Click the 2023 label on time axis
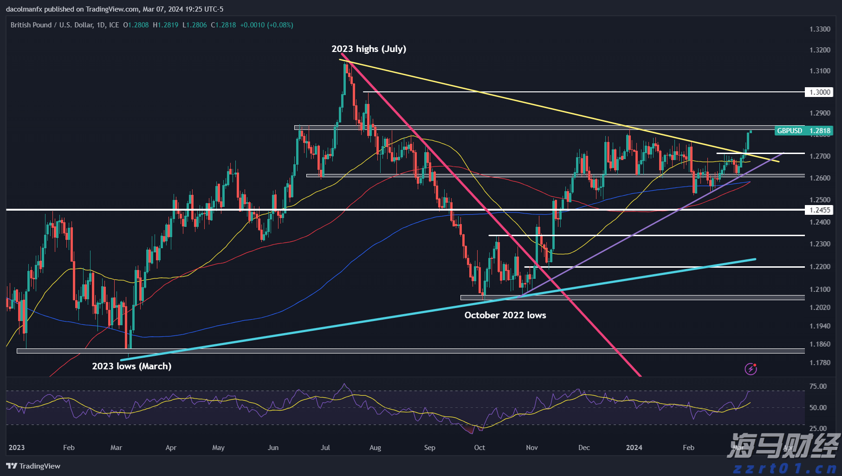This screenshot has width=842, height=476. (x=17, y=447)
